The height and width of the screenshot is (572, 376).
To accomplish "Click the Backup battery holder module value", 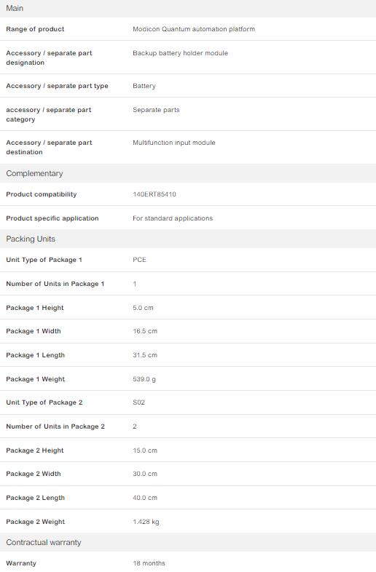I will point(180,53).
